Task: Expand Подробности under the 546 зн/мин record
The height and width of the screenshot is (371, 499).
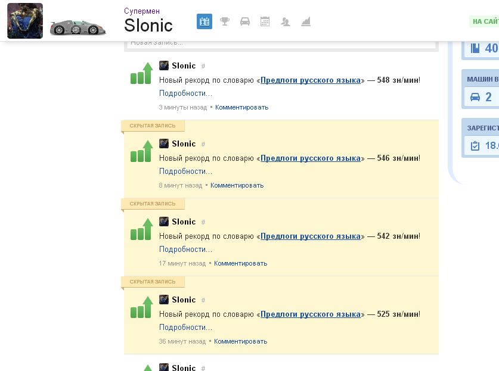Action: pyautogui.click(x=185, y=172)
